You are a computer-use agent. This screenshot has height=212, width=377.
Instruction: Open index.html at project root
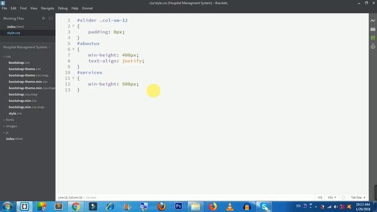click(x=14, y=139)
